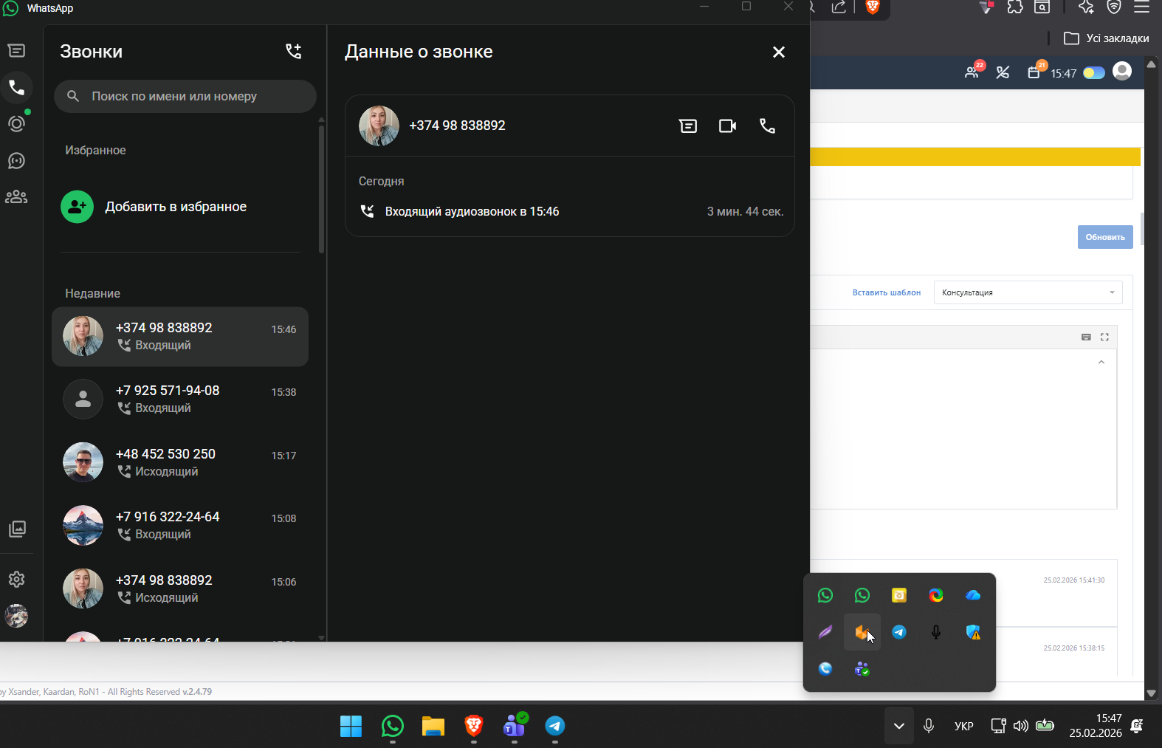Image resolution: width=1162 pixels, height=748 pixels.
Task: Open the Communities icon in WhatsApp sidebar
Action: 16,197
